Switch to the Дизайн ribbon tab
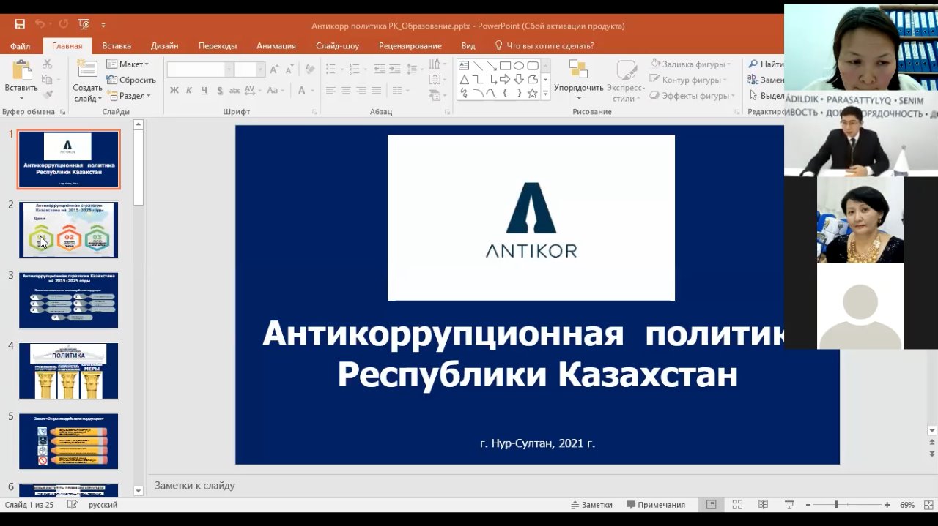Image resolution: width=938 pixels, height=526 pixels. [x=165, y=45]
